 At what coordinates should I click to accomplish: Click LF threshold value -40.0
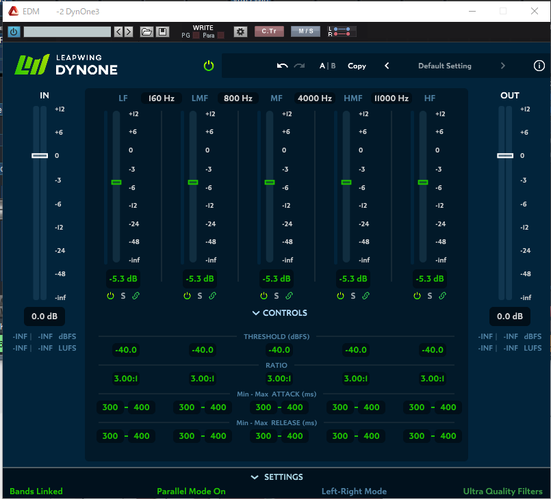click(126, 350)
